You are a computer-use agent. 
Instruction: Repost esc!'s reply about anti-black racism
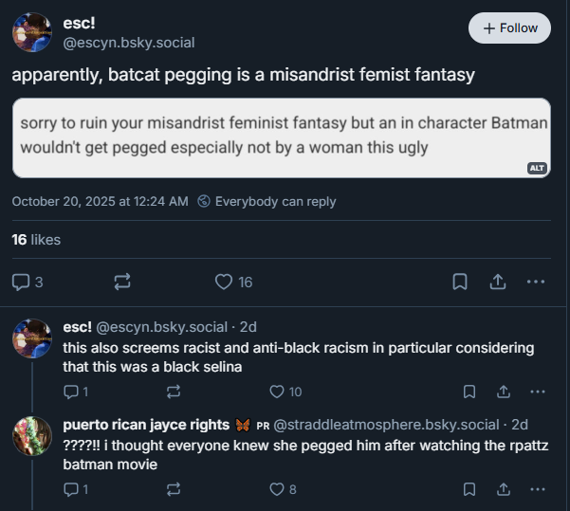[174, 392]
